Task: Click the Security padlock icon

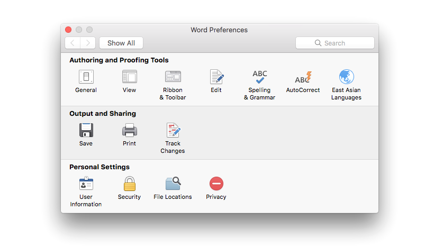Action: click(129, 184)
